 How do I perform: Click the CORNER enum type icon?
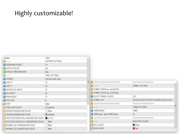[4, 79]
